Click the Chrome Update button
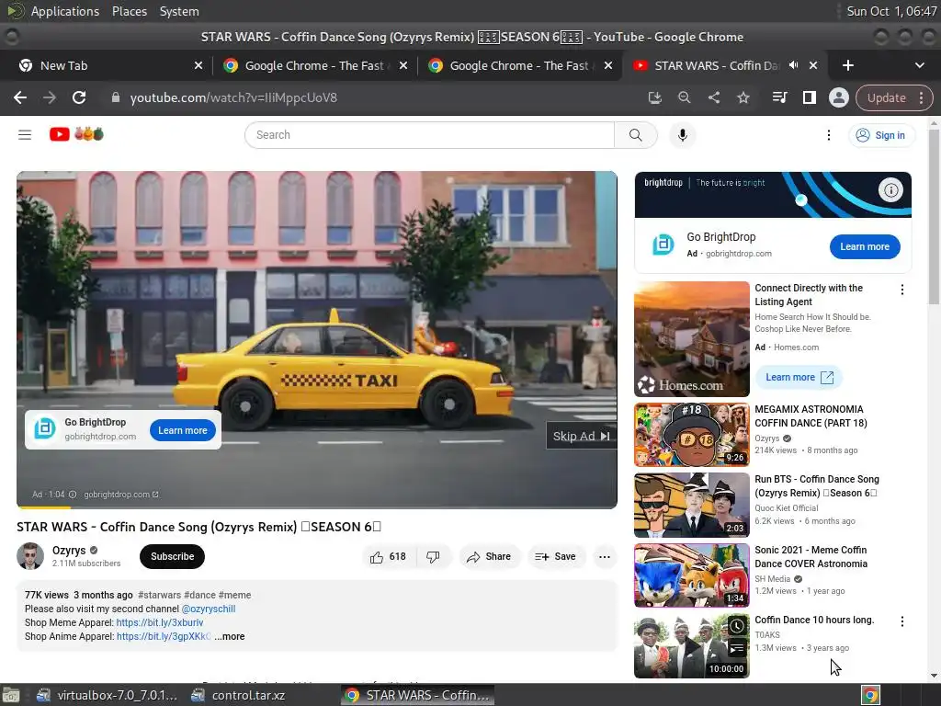This screenshot has width=941, height=706. pos(886,97)
